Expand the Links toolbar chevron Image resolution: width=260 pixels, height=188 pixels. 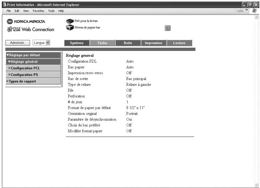pyautogui.click(x=247, y=10)
